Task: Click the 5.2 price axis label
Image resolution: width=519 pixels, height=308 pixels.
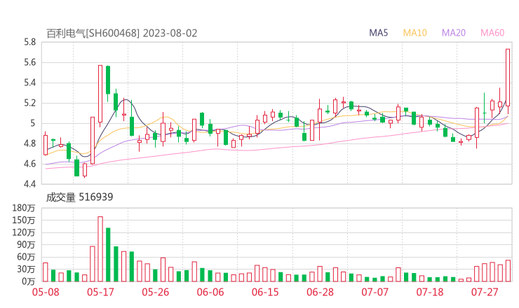Action: pyautogui.click(x=29, y=103)
